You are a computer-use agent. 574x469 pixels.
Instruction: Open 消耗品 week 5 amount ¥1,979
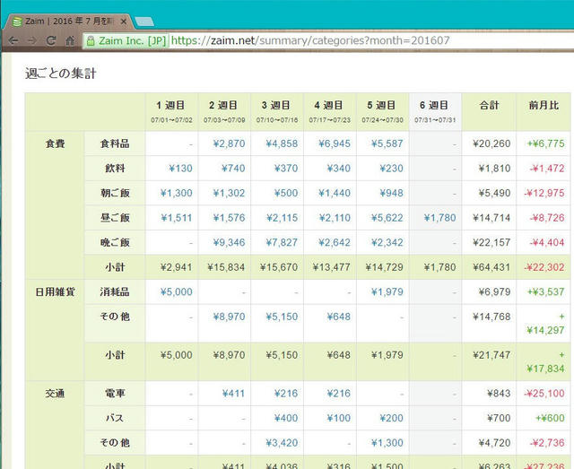coord(387,291)
